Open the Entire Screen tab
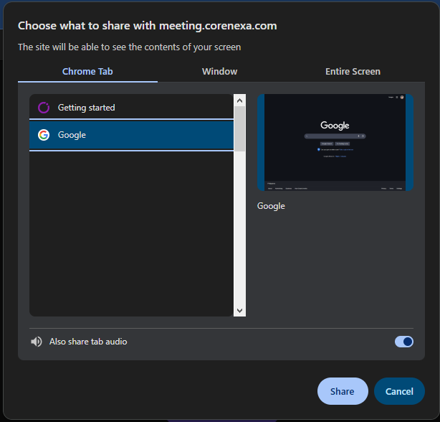Viewport: 440px width, 422px height. coord(353,72)
